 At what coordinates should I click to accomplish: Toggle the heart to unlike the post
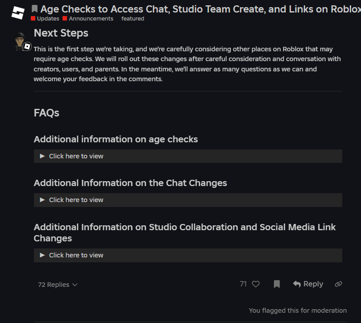256,284
